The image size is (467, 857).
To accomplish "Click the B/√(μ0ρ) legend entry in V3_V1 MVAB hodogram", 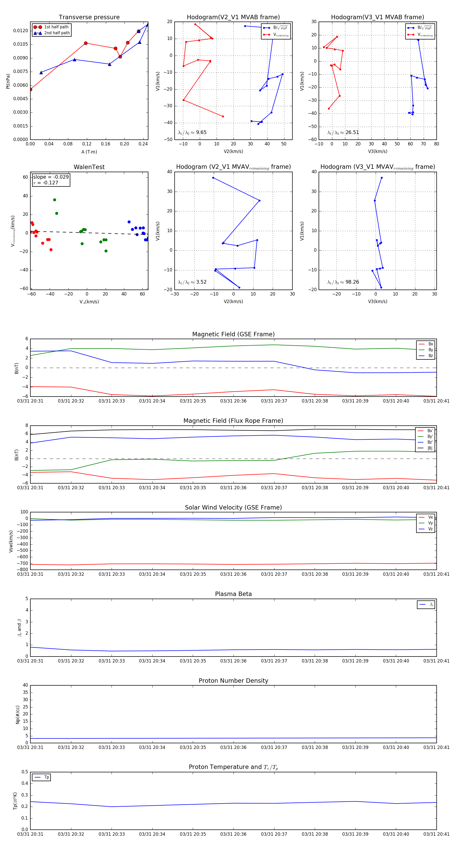I will pyautogui.click(x=420, y=28).
